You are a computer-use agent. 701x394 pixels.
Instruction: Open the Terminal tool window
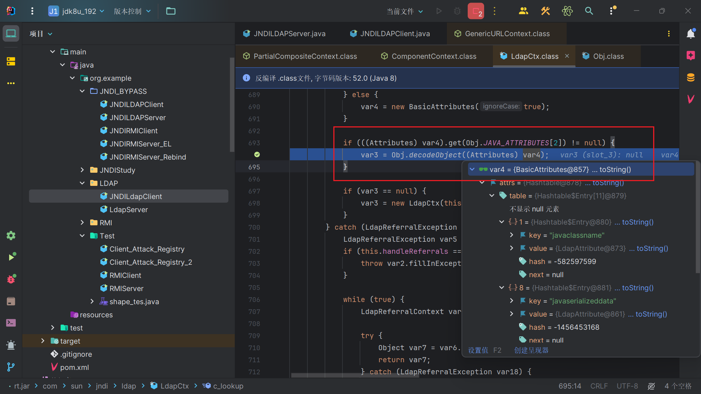click(x=11, y=323)
